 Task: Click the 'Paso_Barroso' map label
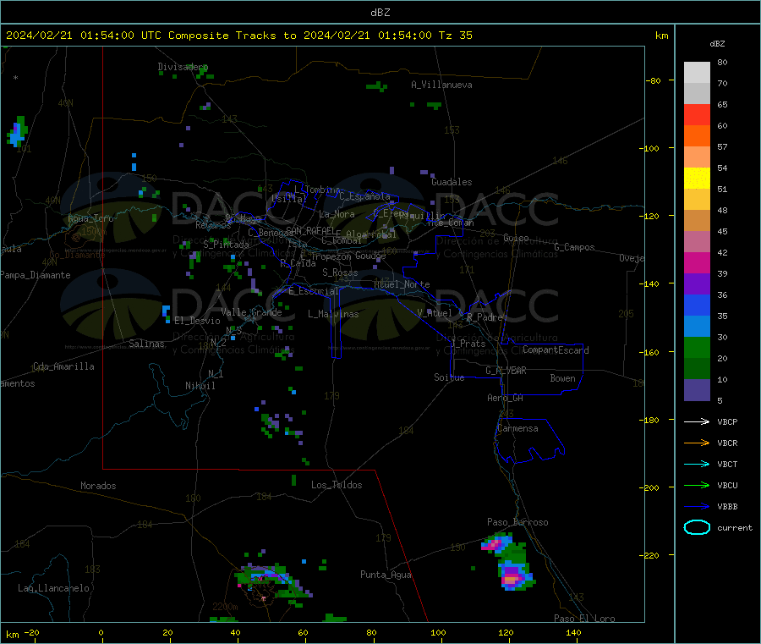point(517,522)
